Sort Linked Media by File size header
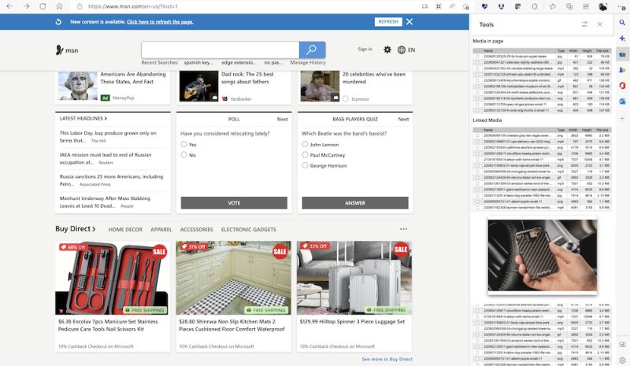Screen dimensions: 630x366 coord(602,130)
